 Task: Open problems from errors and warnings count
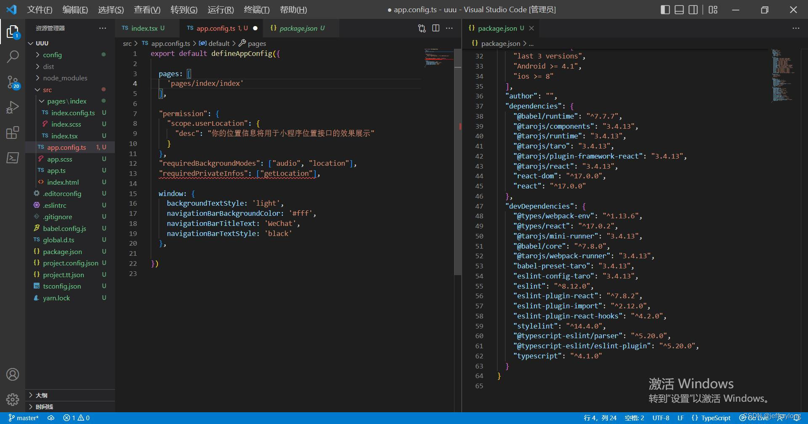click(76, 418)
